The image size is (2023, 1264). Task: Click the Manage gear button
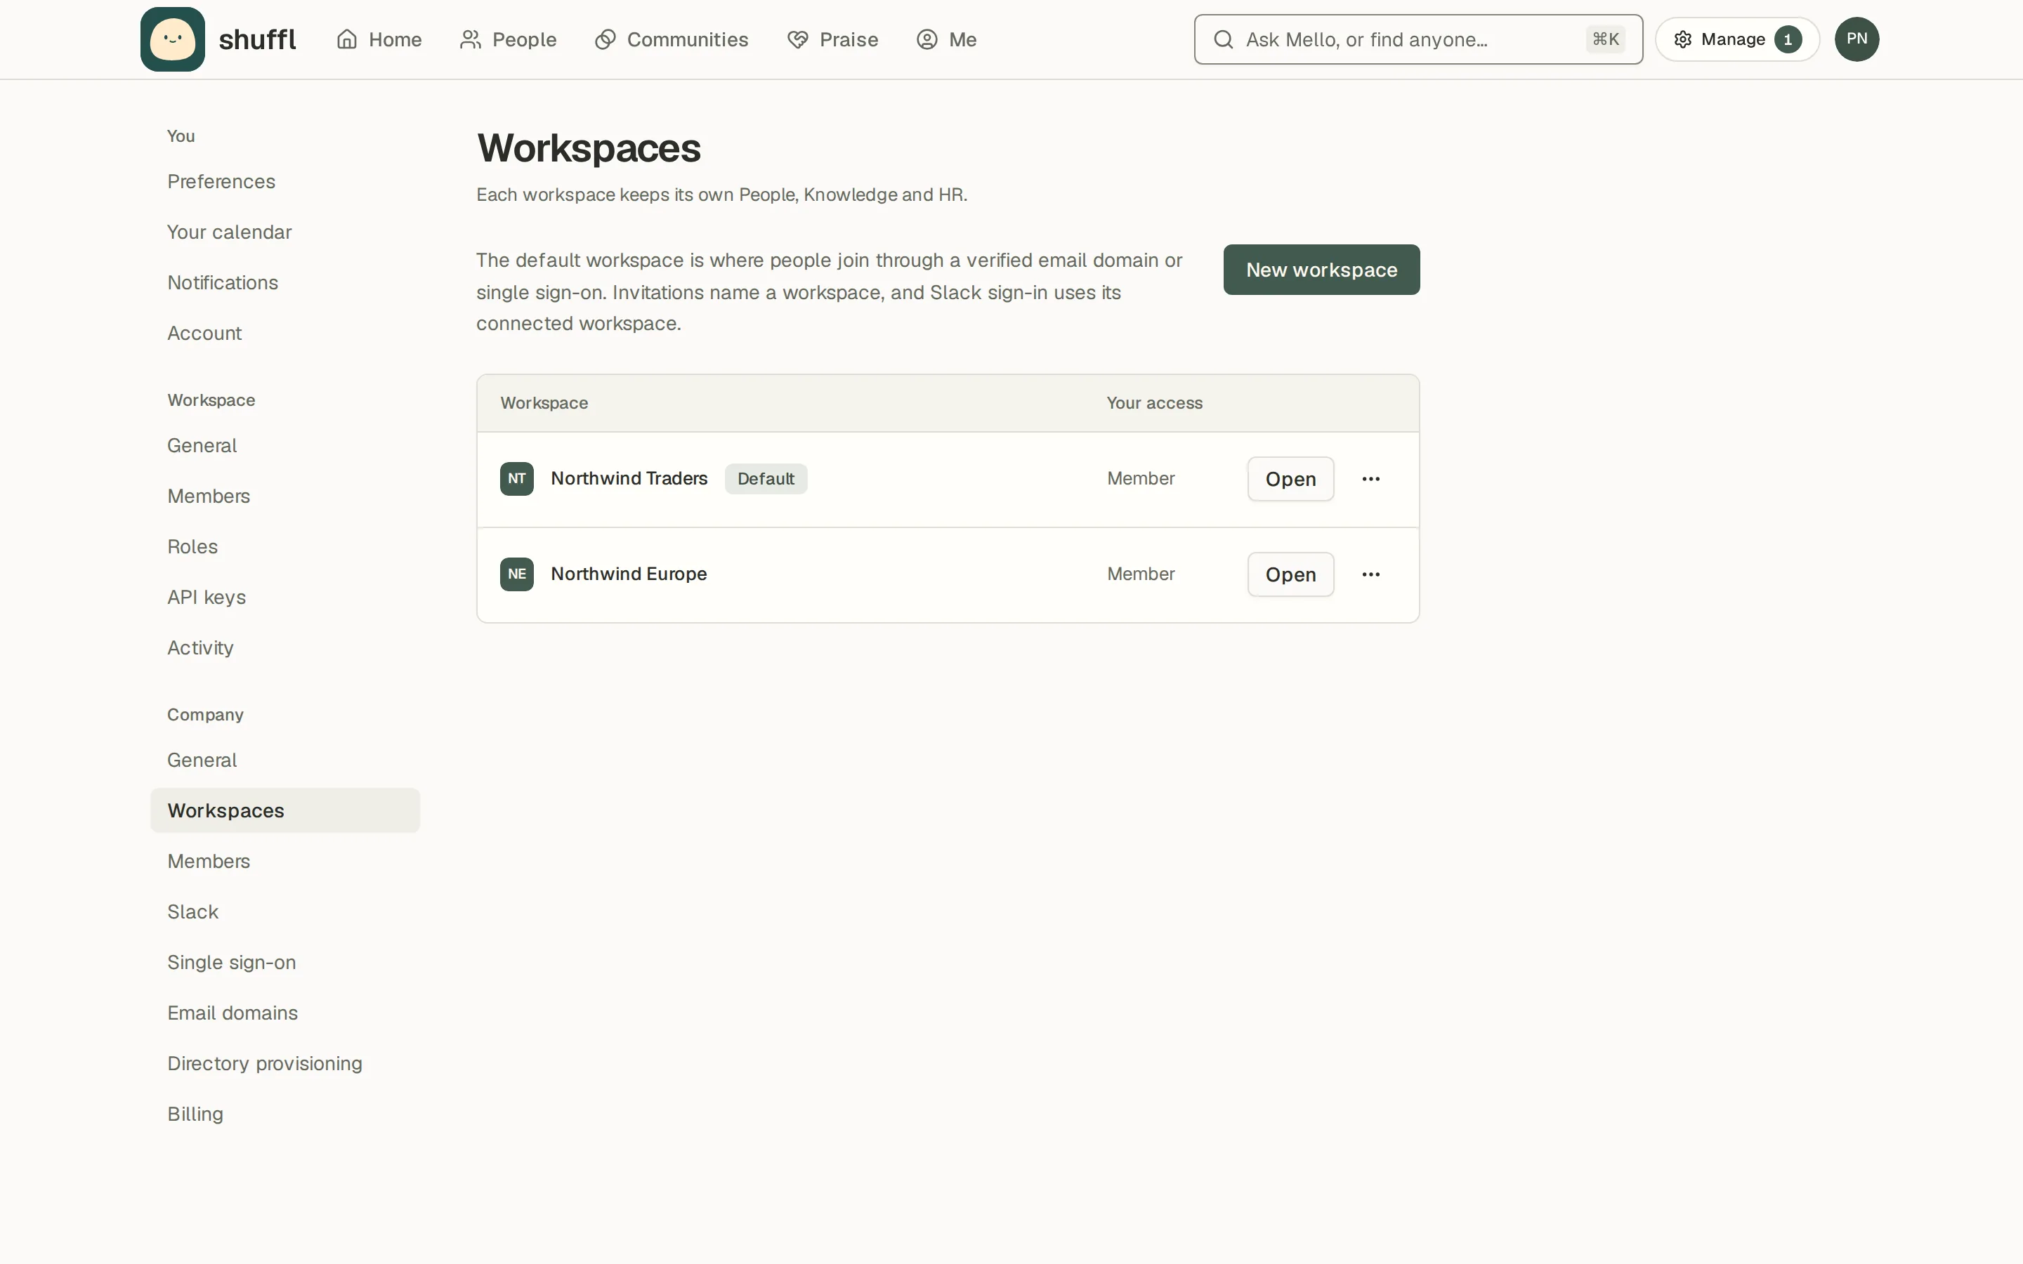(1736, 39)
